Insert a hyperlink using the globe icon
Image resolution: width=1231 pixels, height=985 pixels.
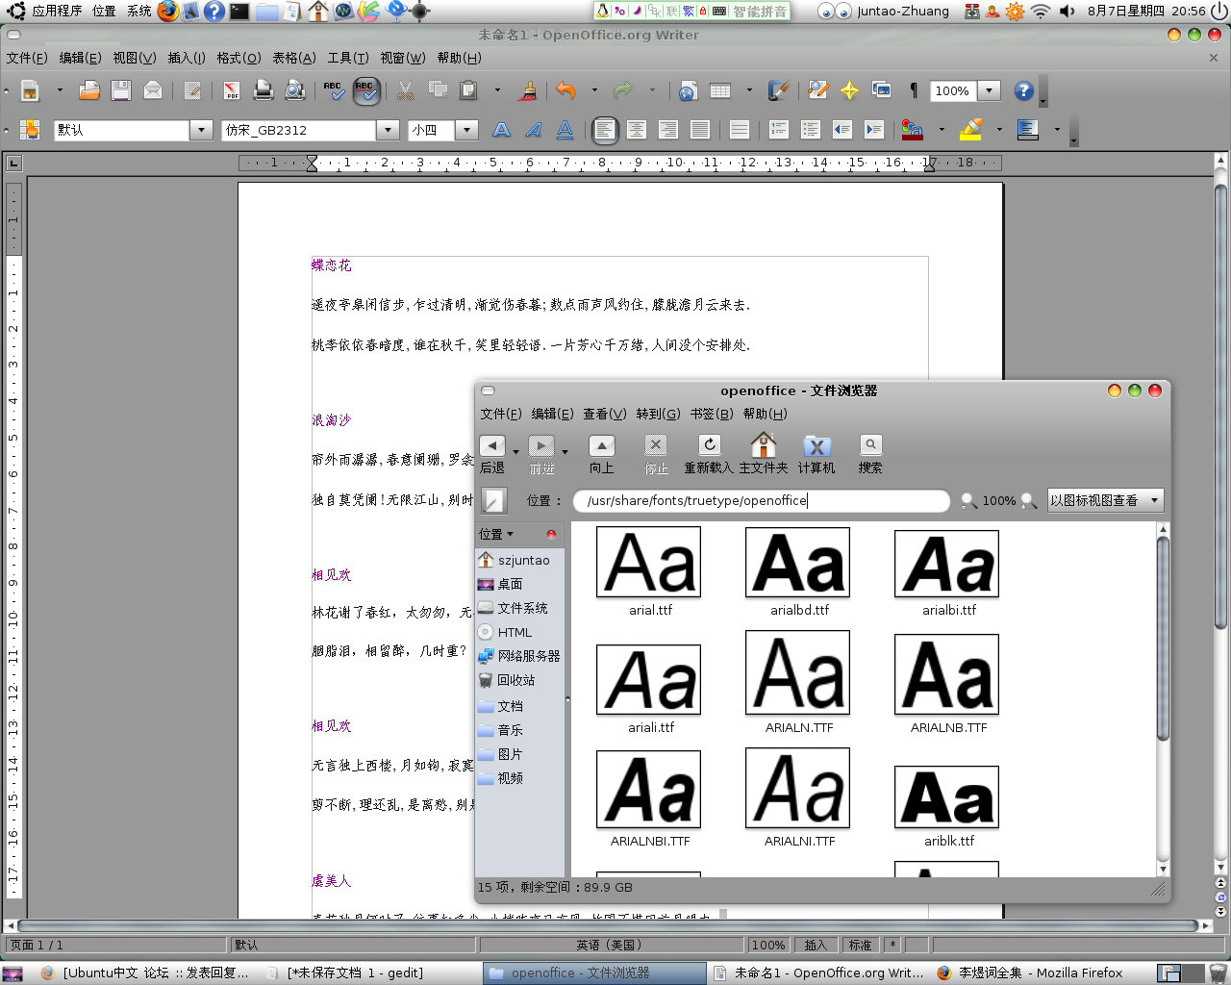688,90
